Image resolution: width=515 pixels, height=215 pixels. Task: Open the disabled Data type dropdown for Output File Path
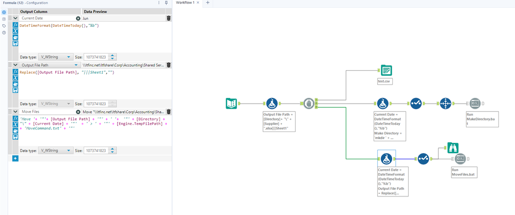point(56,104)
